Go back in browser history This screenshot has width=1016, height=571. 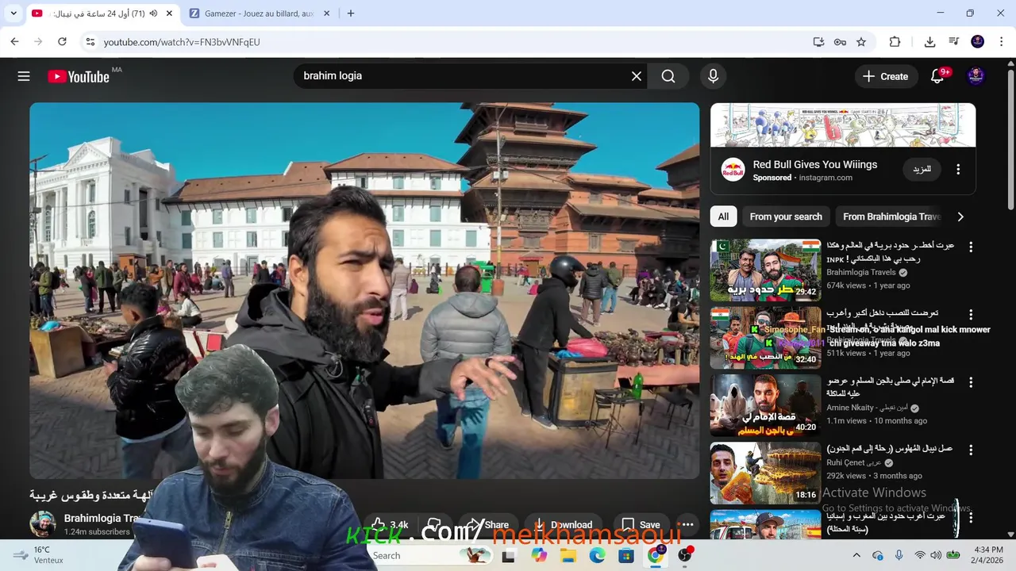point(14,42)
